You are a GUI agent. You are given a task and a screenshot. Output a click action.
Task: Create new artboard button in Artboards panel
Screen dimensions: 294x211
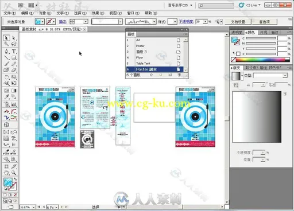pyautogui.click(x=170, y=75)
